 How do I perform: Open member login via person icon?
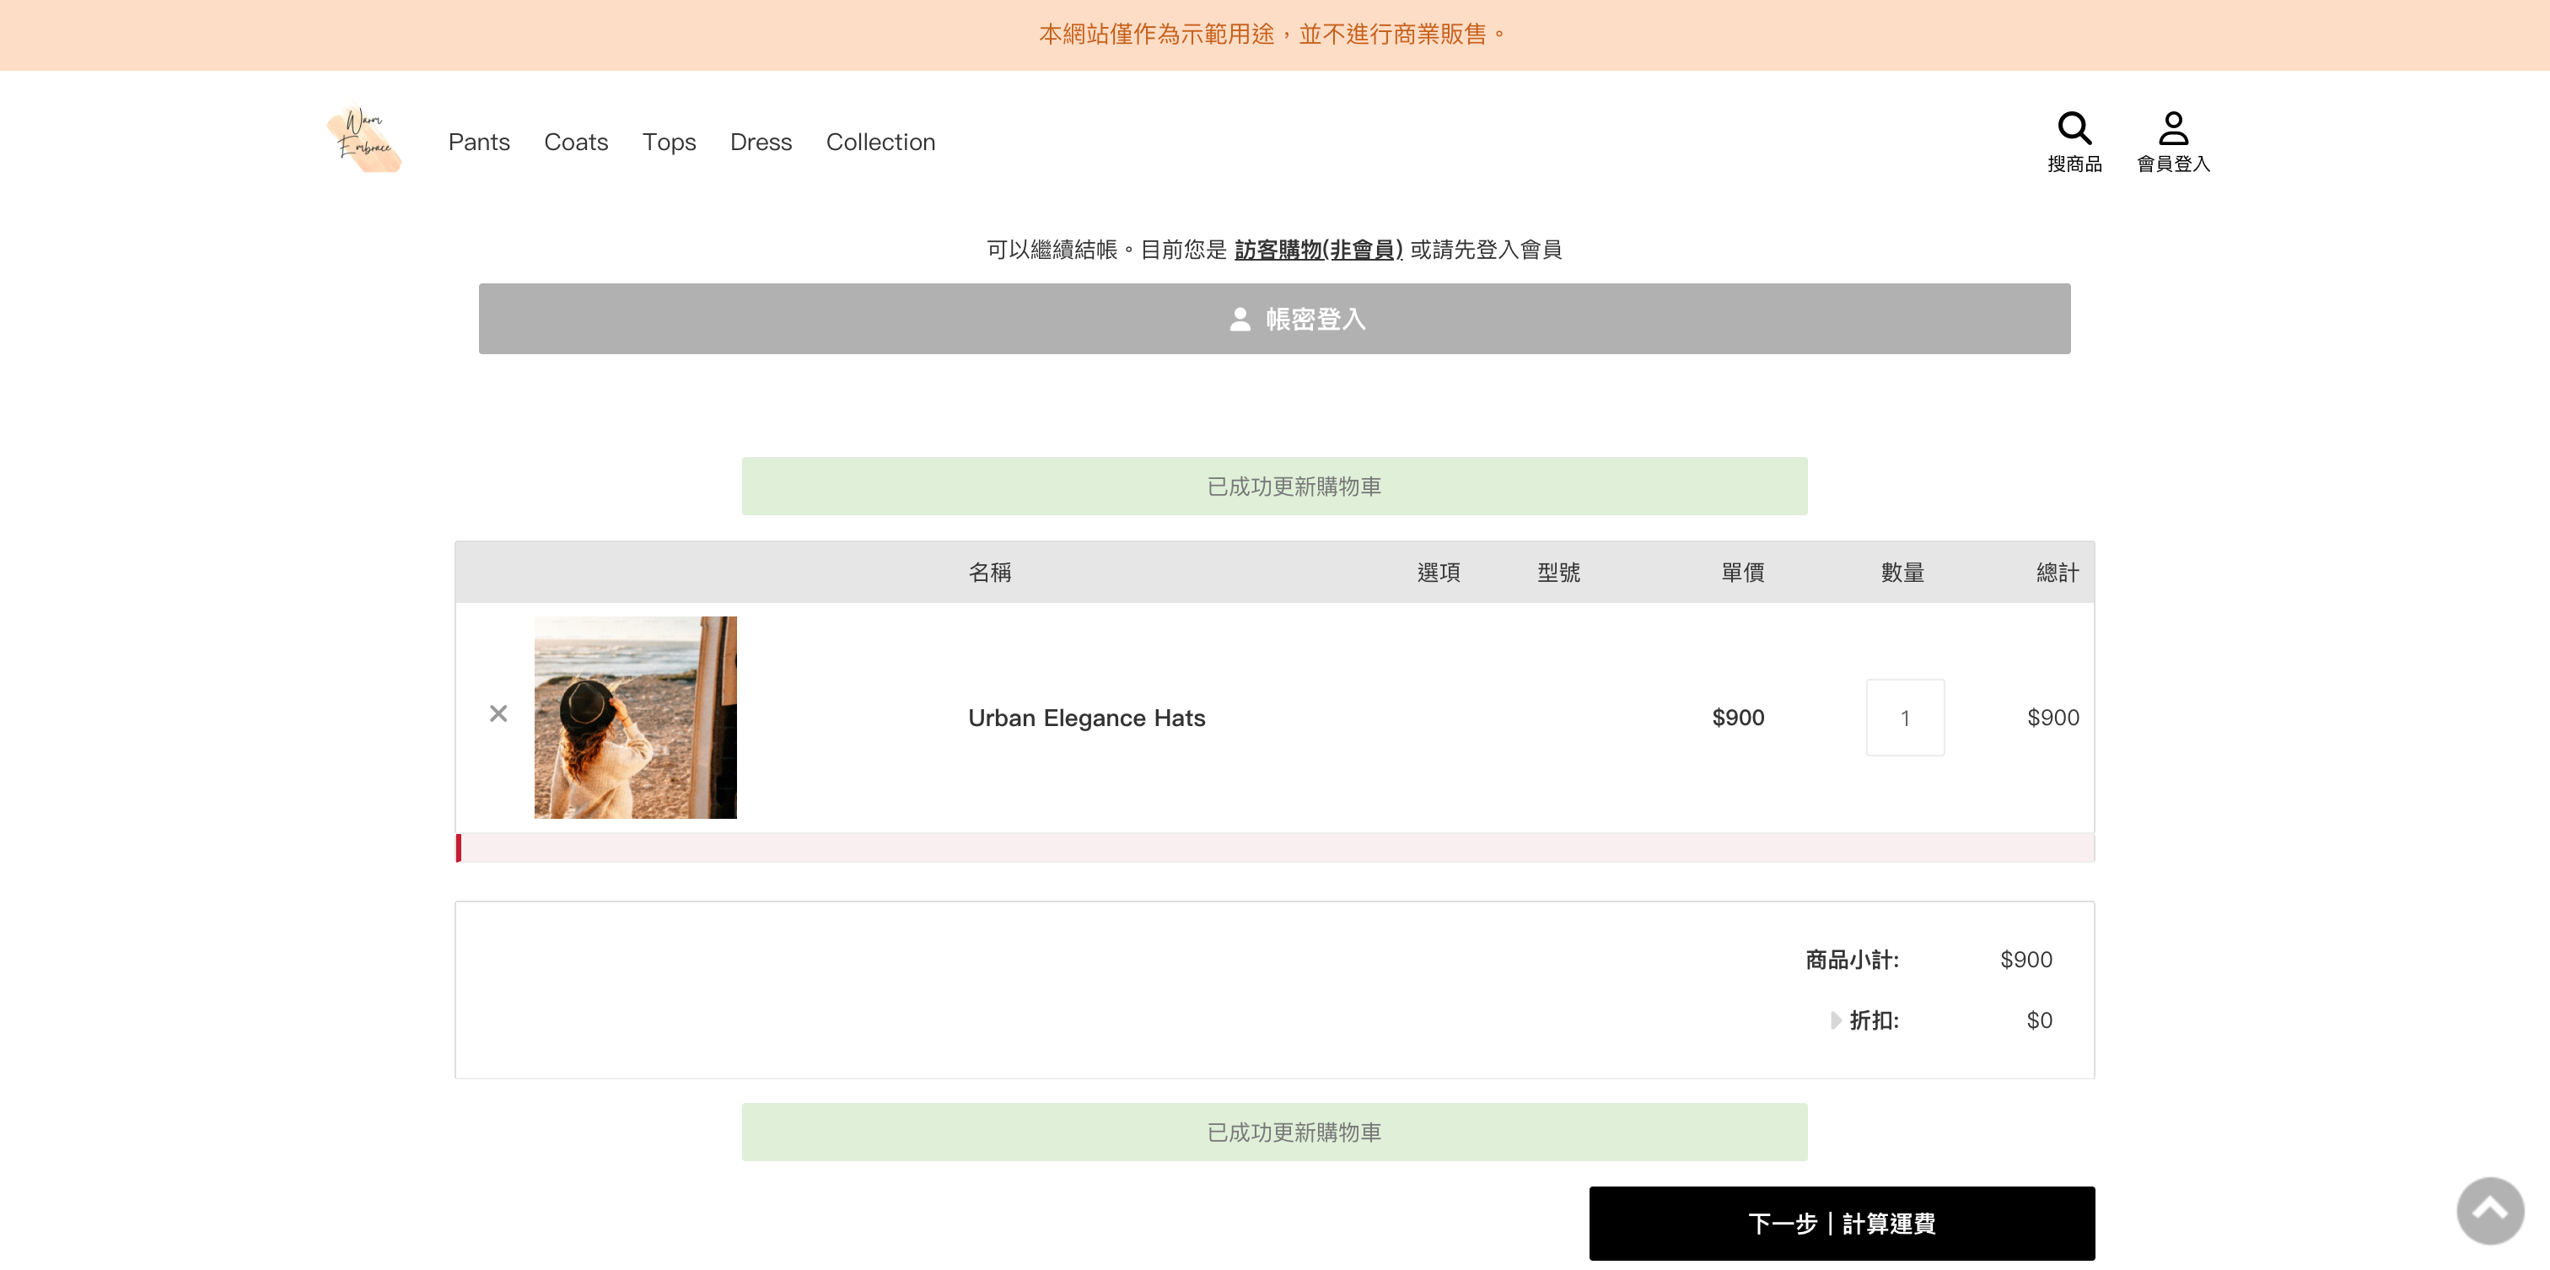point(2173,127)
